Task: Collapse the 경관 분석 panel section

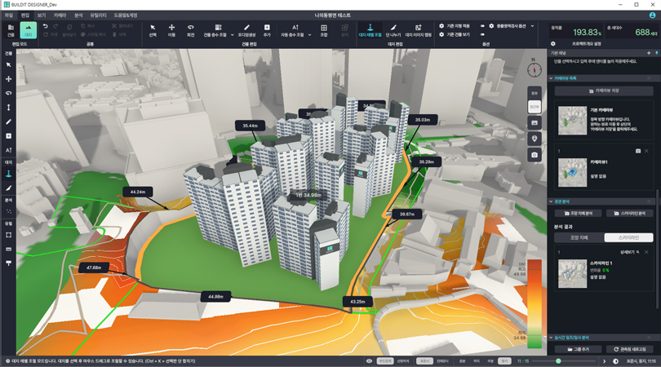Action: pyautogui.click(x=551, y=201)
